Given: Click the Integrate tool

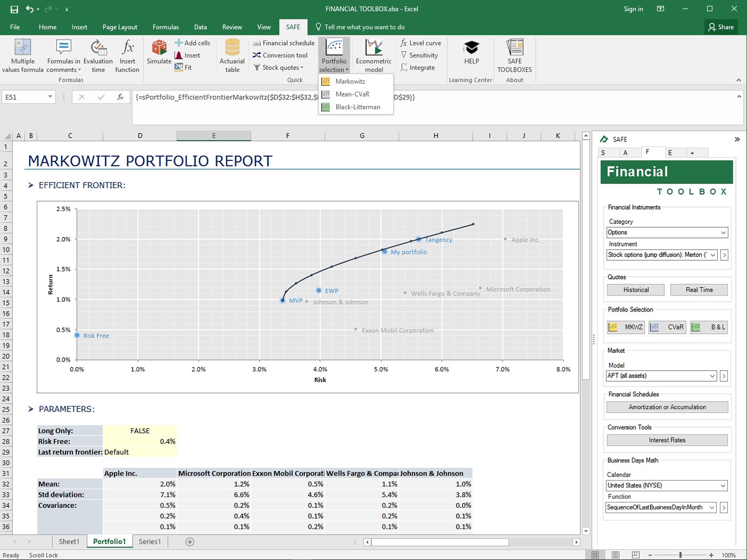Looking at the screenshot, I should [417, 68].
